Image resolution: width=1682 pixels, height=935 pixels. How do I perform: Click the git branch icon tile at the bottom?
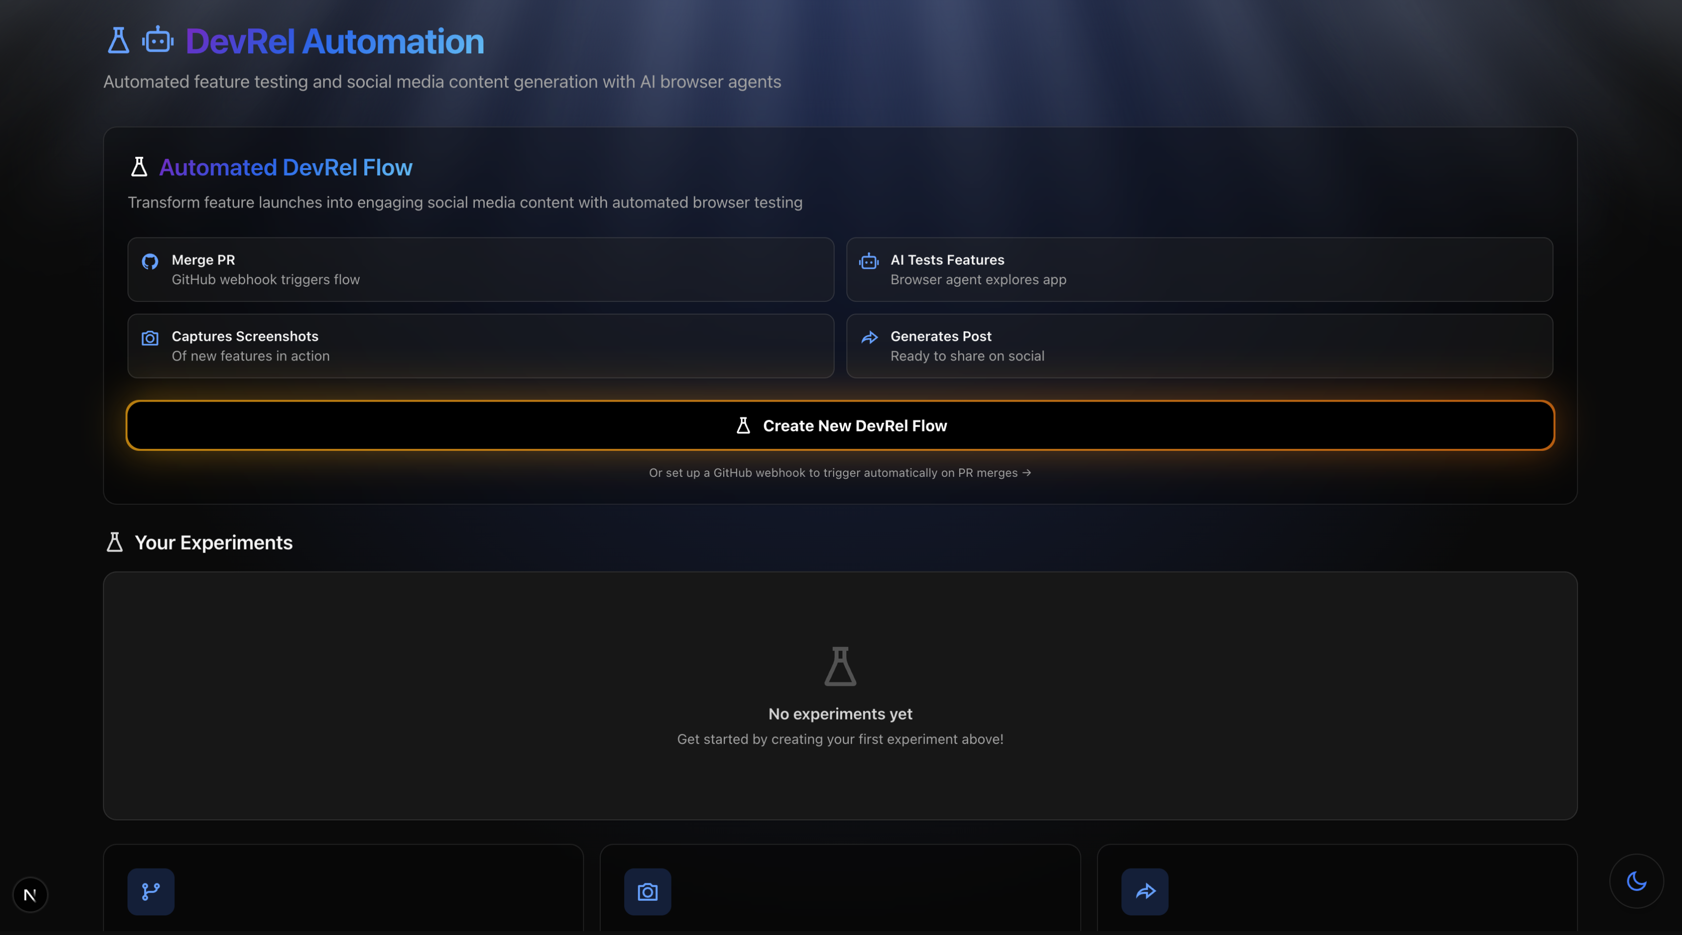pos(151,891)
